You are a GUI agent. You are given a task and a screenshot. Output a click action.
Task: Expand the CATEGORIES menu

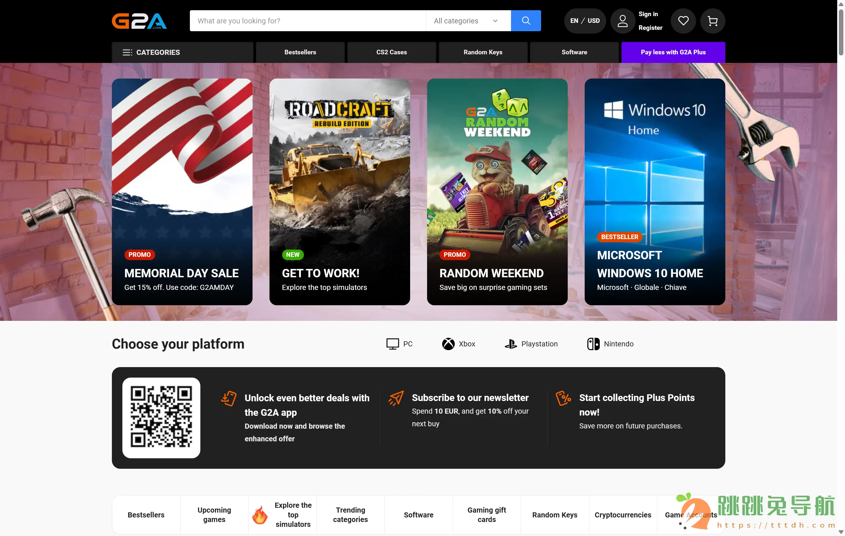(183, 52)
